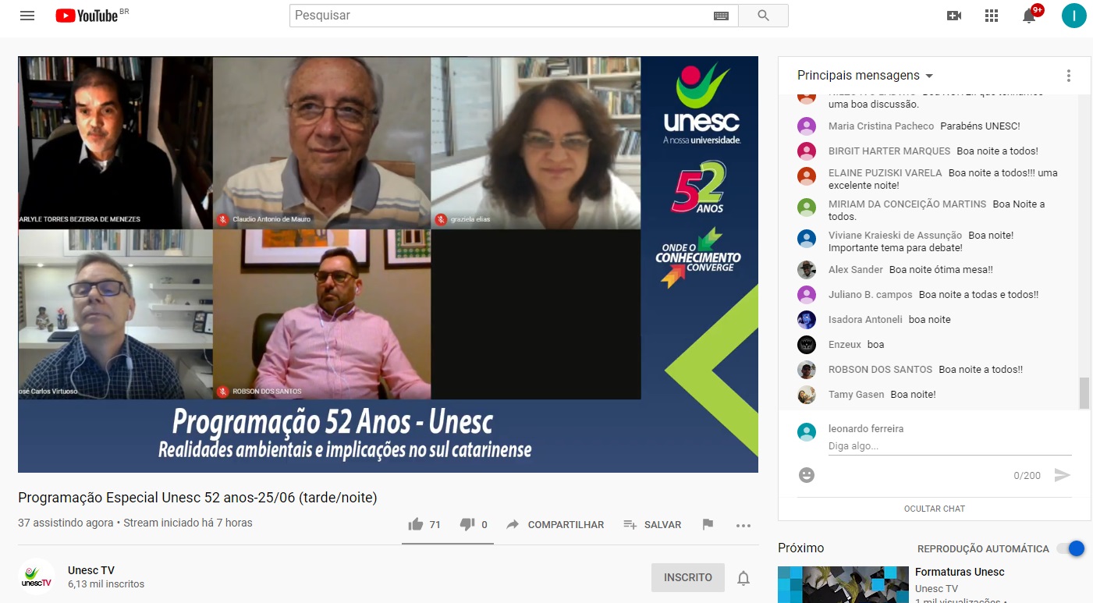Open the create video camera icon
This screenshot has width=1093, height=603.
954,16
